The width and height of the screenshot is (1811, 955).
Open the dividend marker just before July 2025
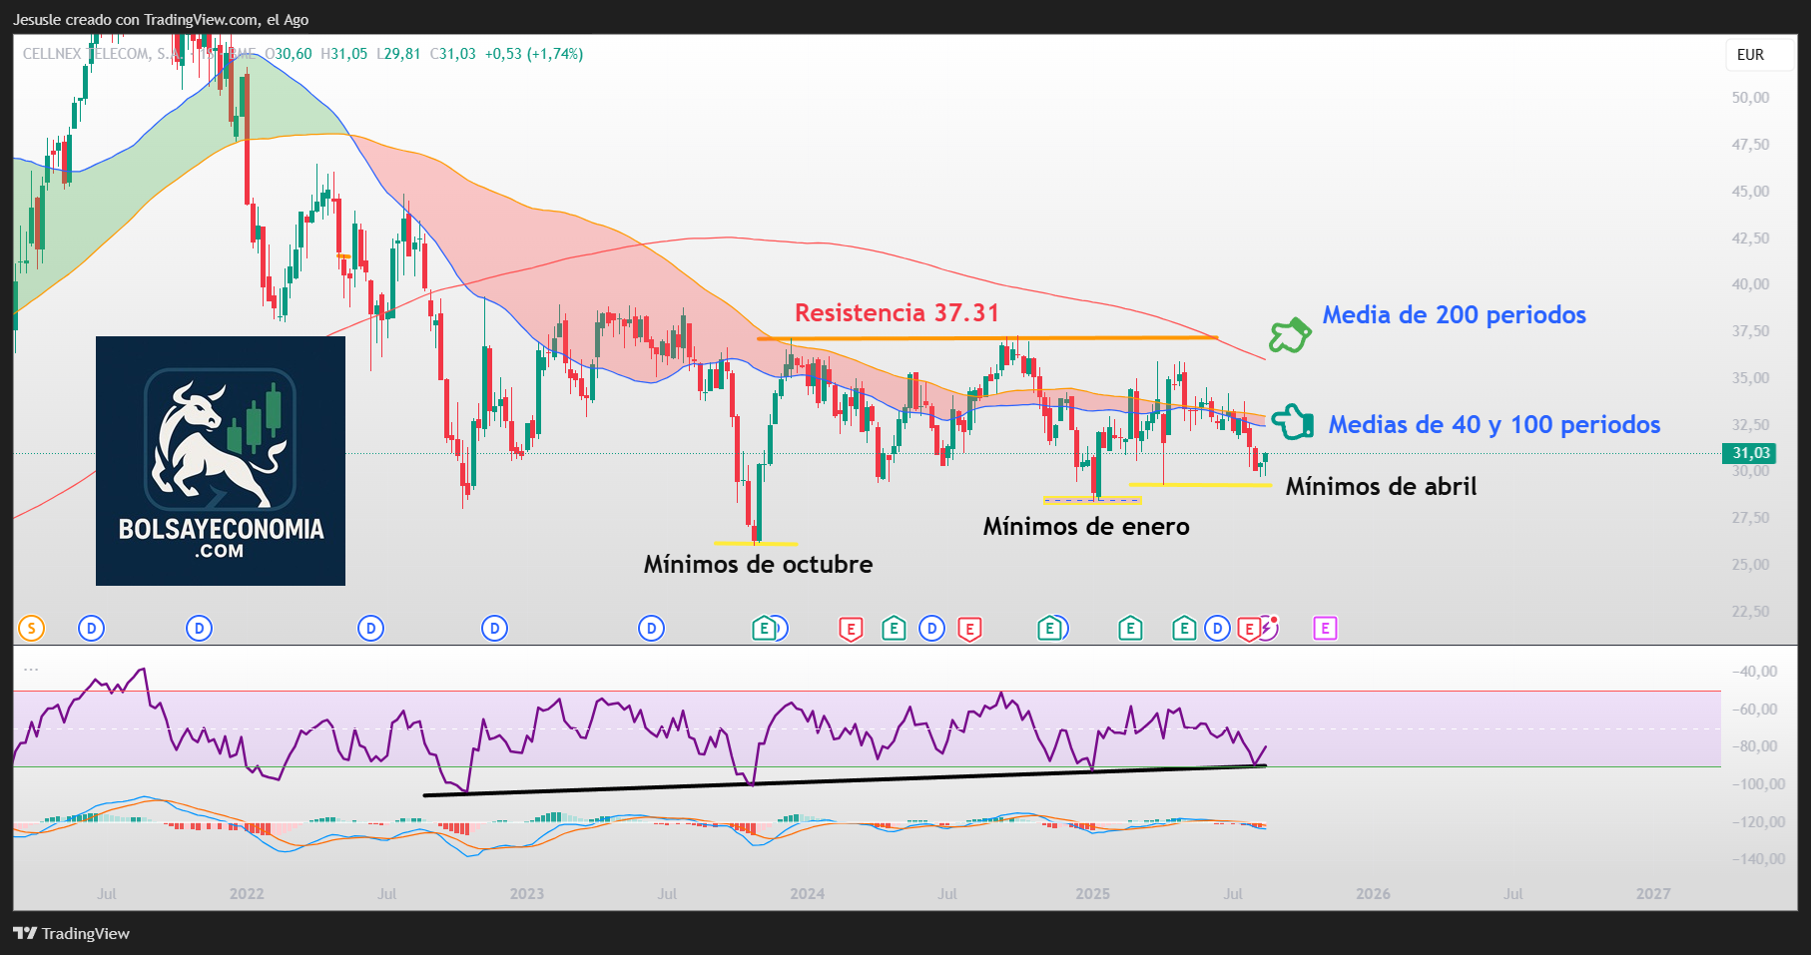point(1218,629)
